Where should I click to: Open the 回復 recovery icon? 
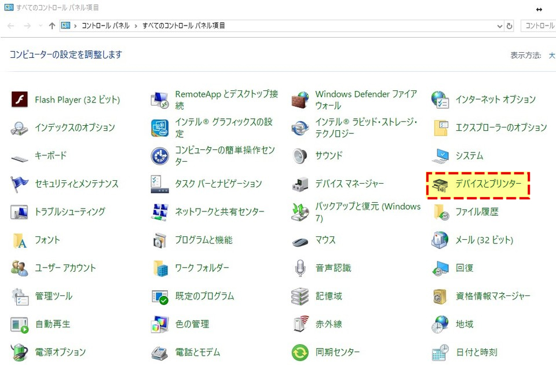[x=440, y=268]
